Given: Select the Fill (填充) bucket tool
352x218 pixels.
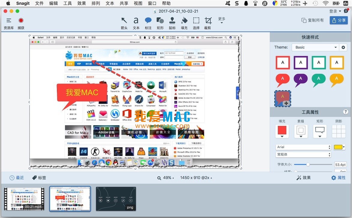Looking at the screenshot, I should [184, 24].
